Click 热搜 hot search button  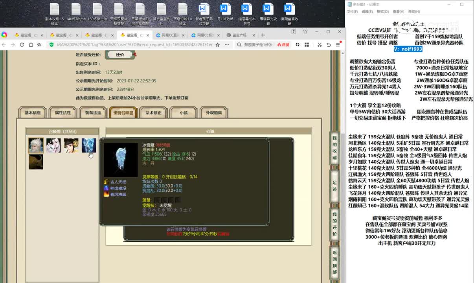click(x=283, y=45)
